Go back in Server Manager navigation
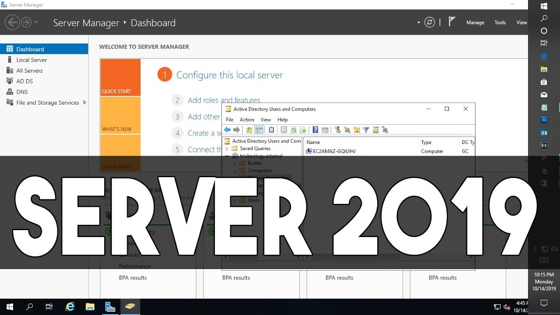Viewport: 560px width, 315px height. [12, 22]
